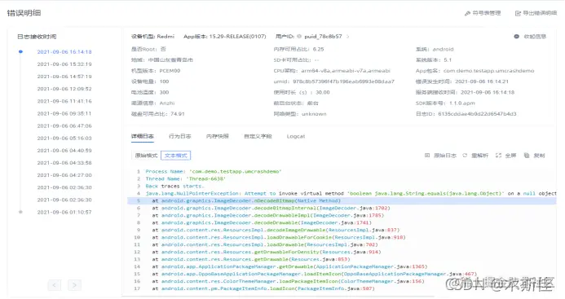Click log line 2 Thread-6638
Image resolution: width=565 pixels, height=299 pixels.
coord(186,178)
